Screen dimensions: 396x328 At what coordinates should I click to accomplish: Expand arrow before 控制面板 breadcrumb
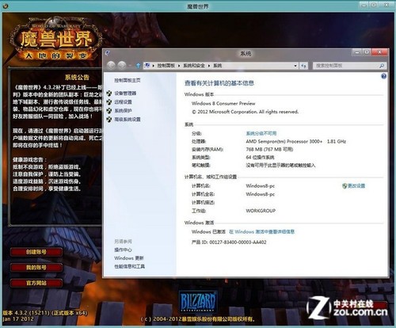(154, 66)
